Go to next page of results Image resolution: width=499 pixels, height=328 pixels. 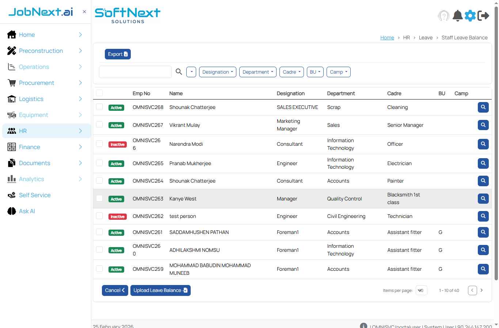pyautogui.click(x=481, y=290)
